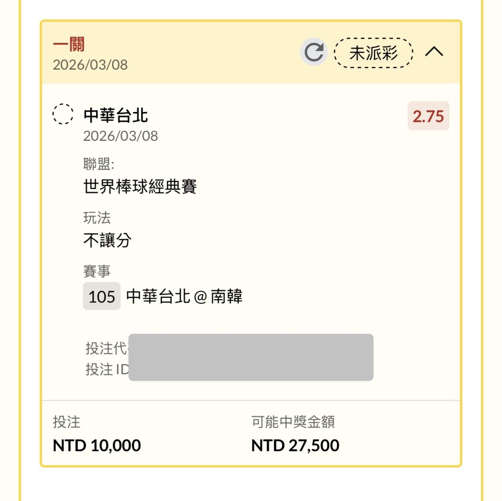Click the 玩法 label
The image size is (502, 501).
pos(97,218)
